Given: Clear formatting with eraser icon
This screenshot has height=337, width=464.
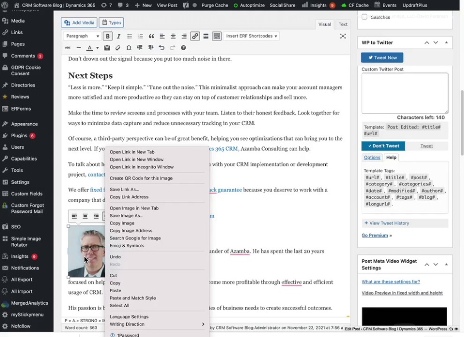Looking at the screenshot, I should [118, 48].
